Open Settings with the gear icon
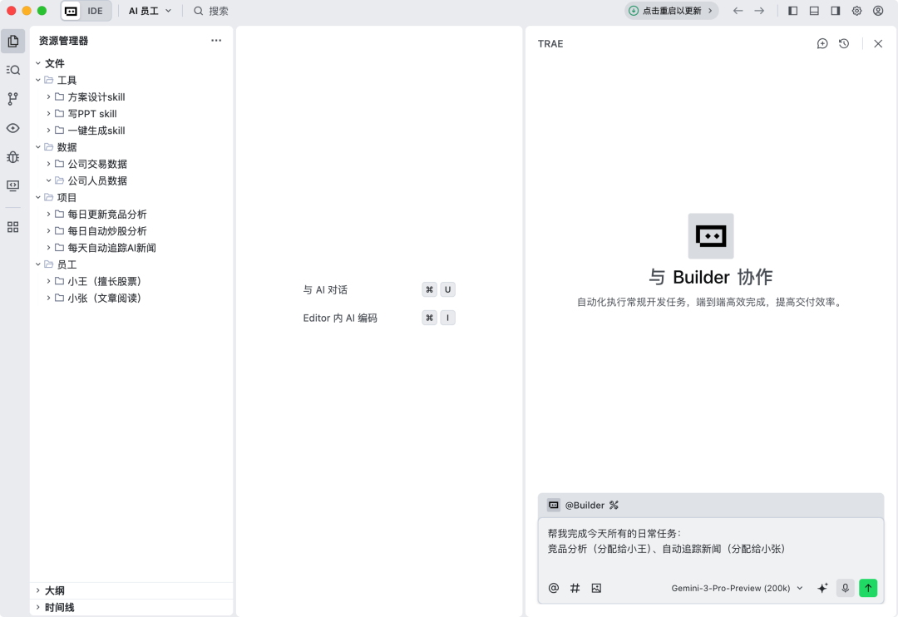 (x=856, y=11)
